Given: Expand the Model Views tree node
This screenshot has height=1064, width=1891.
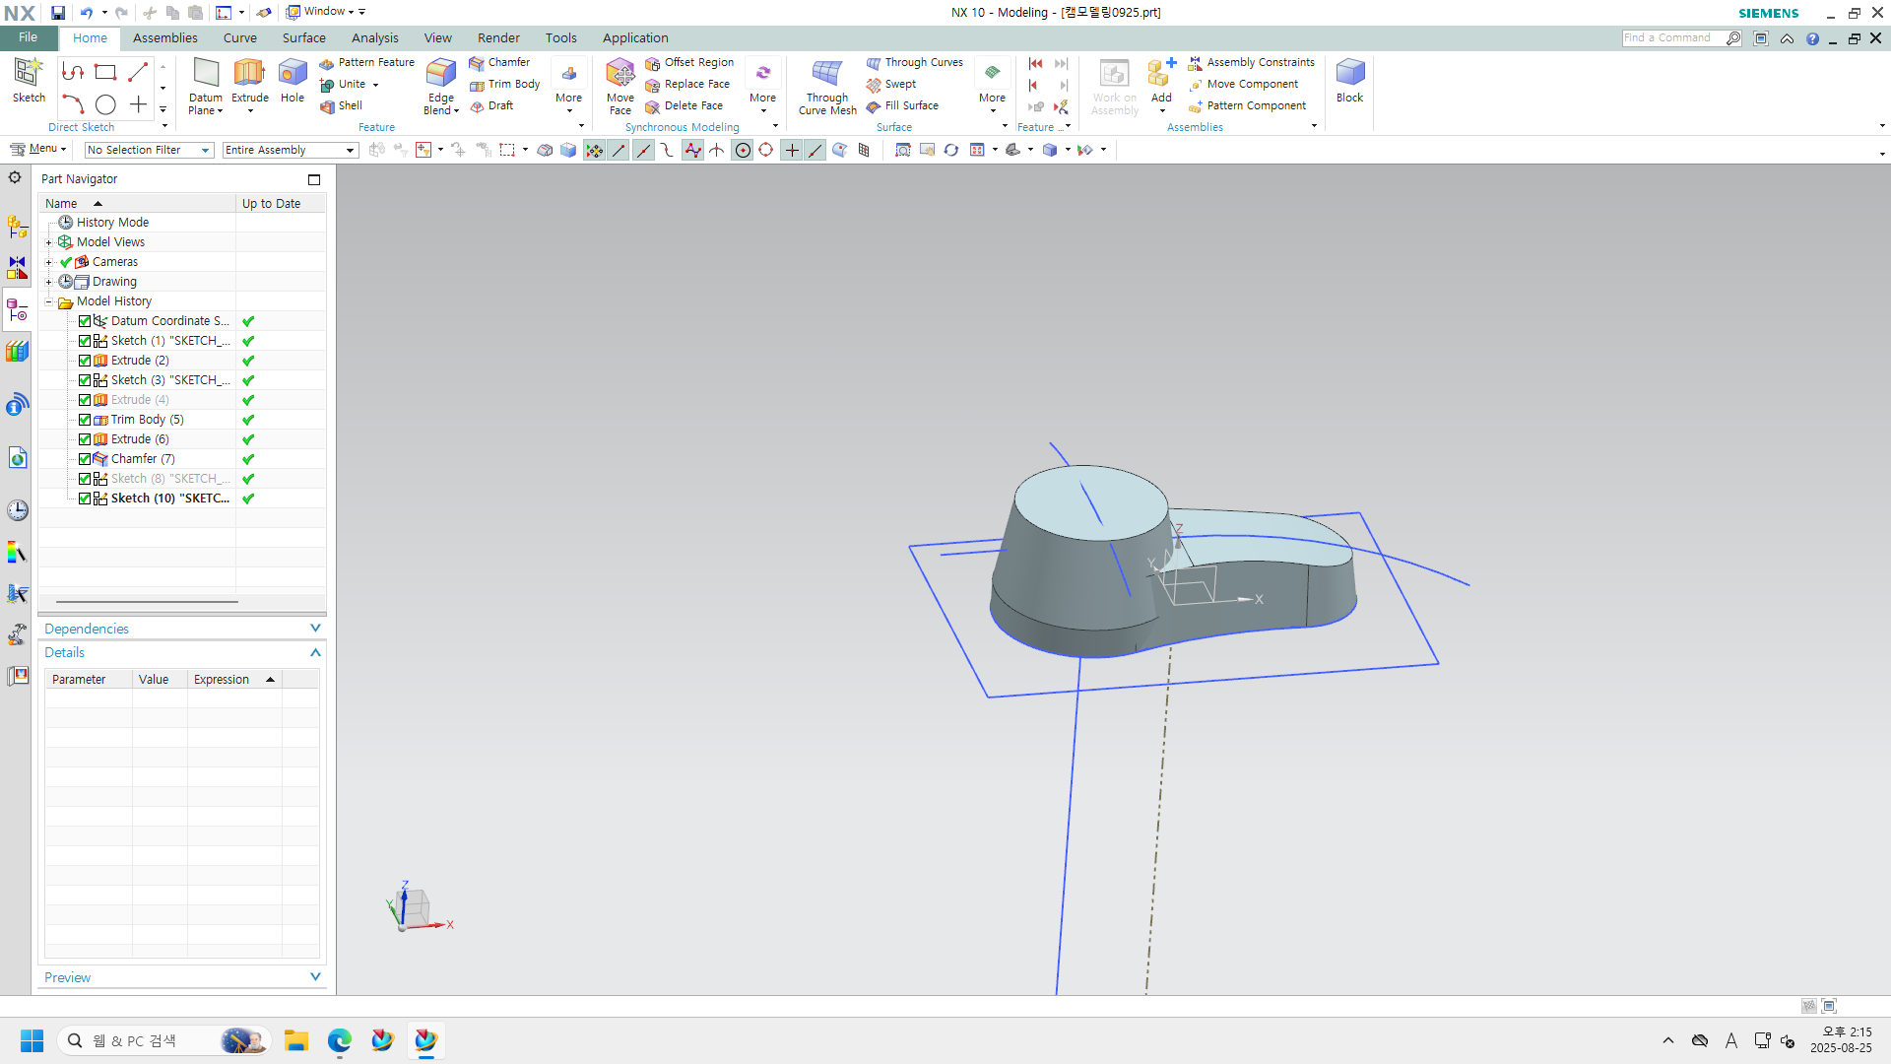Looking at the screenshot, I should coord(48,242).
